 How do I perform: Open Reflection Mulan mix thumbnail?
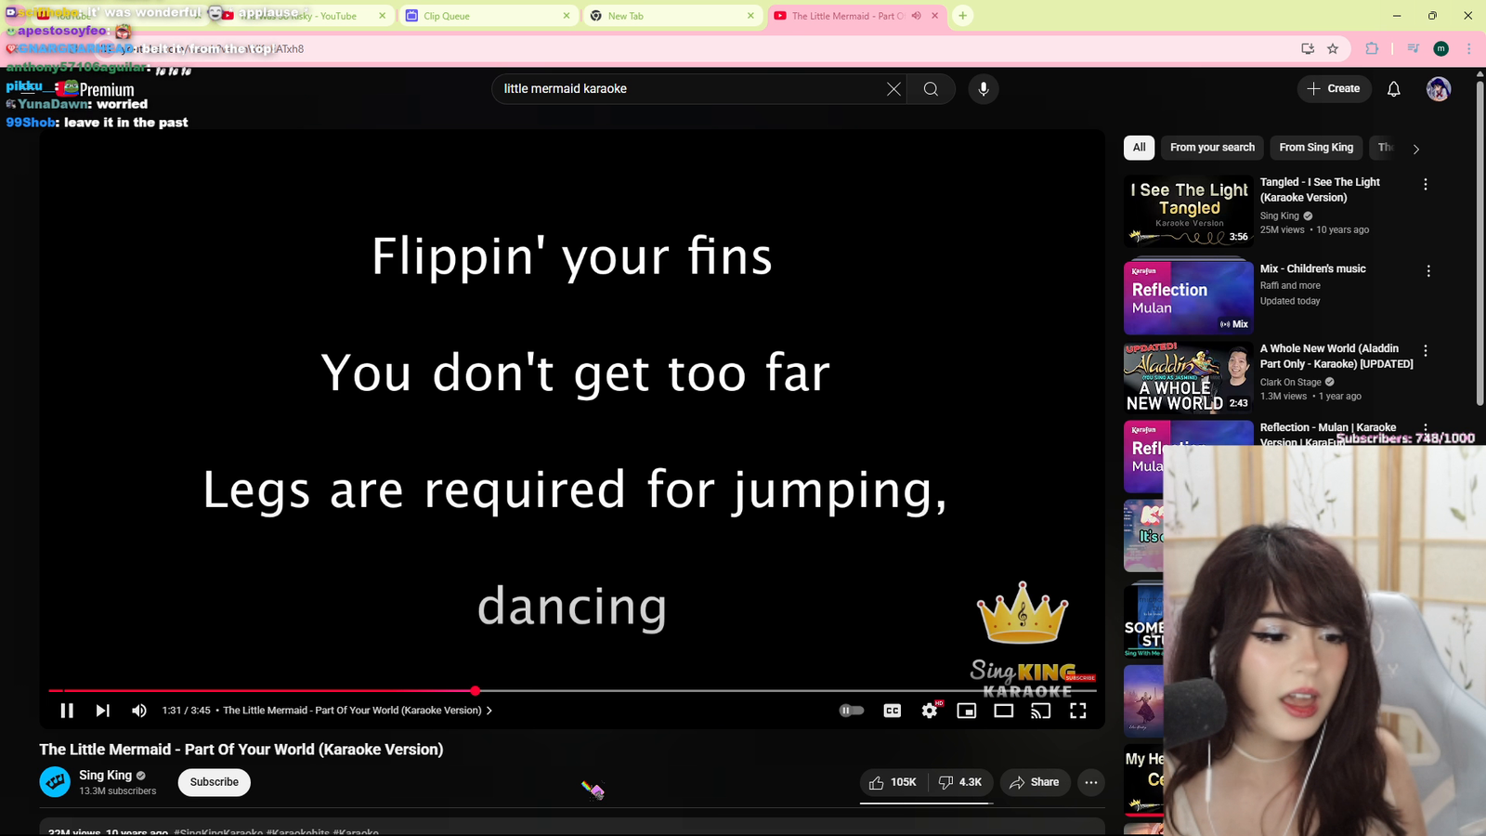1189,297
